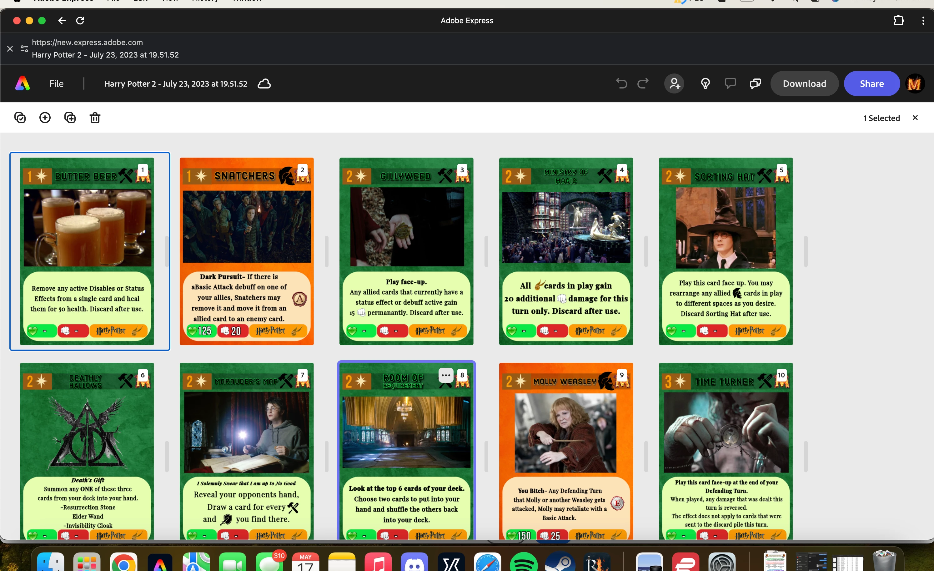
Task: Duplicate the selected page
Action: [x=70, y=118]
